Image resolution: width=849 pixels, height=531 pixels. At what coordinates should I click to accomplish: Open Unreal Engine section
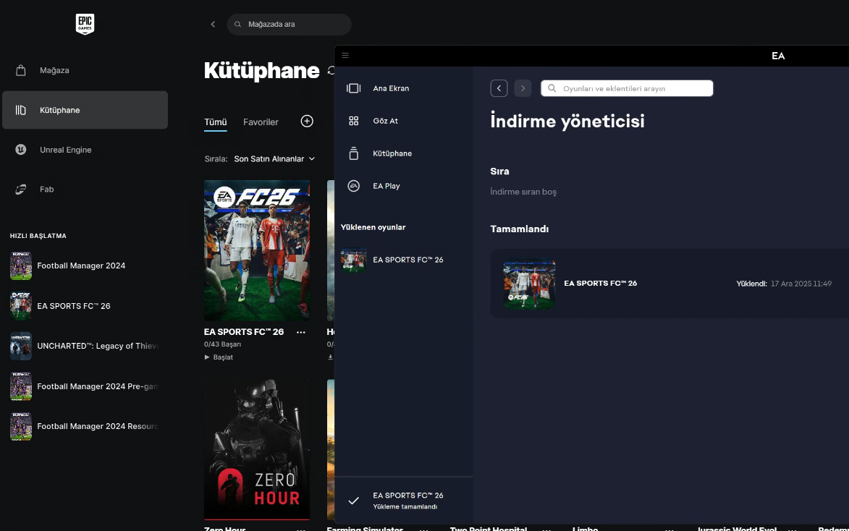tap(85, 150)
